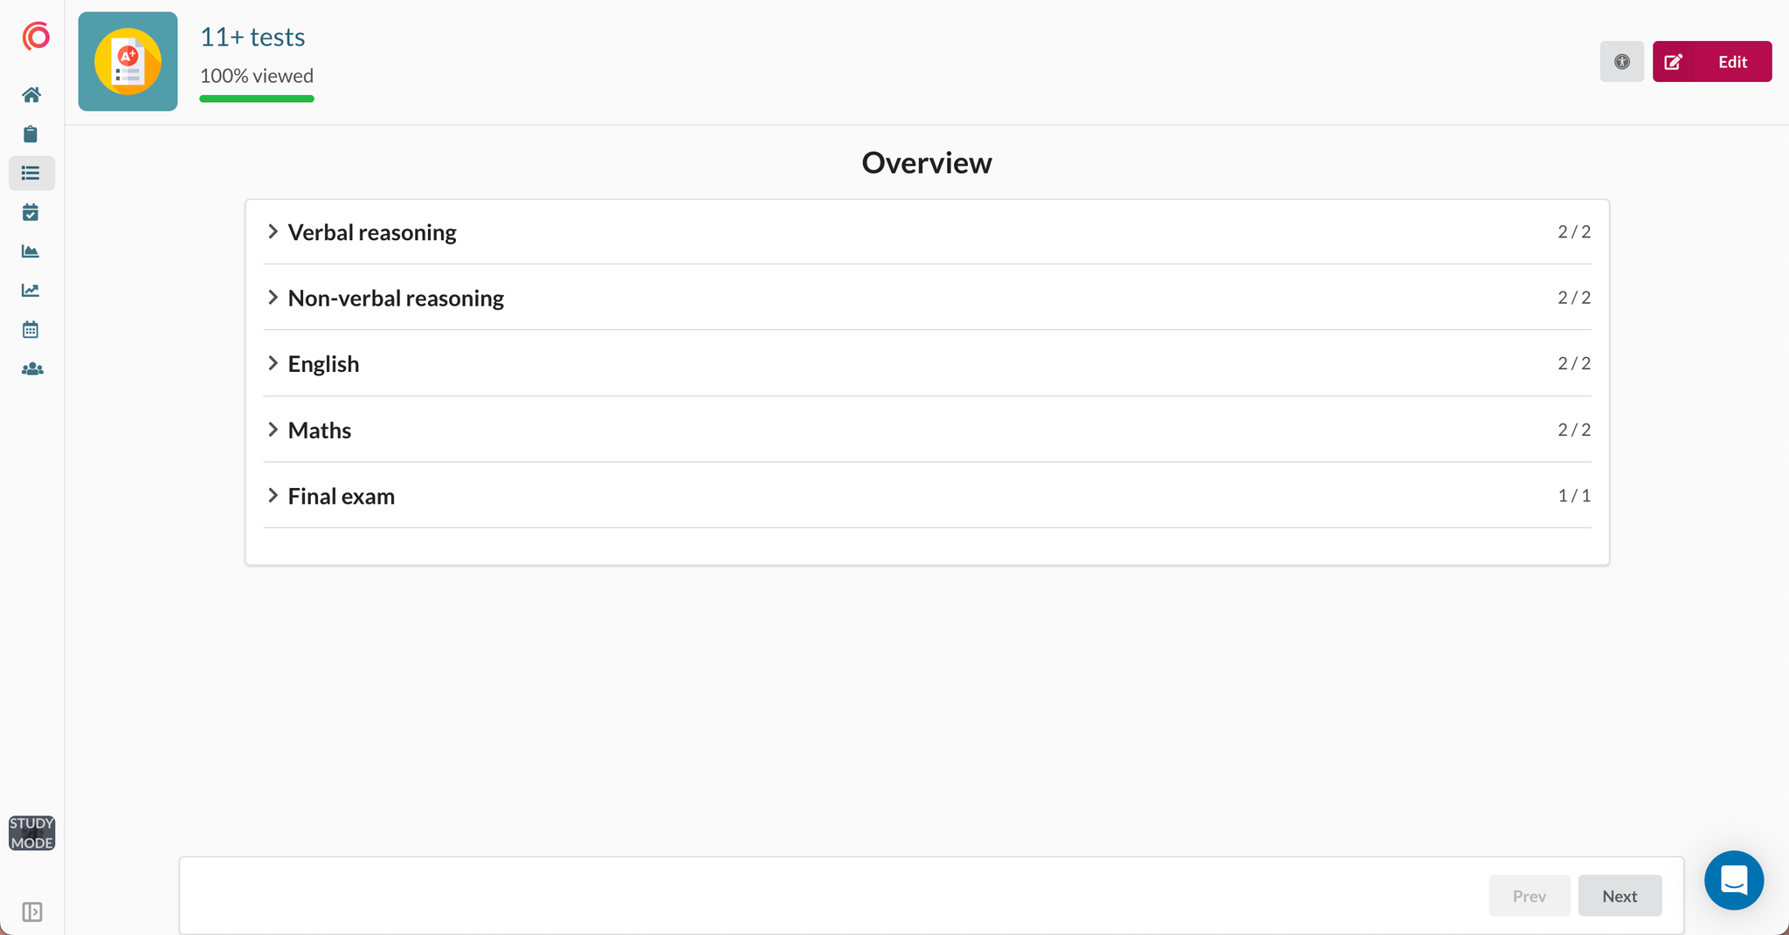This screenshot has width=1789, height=935.
Task: Click the Edit button
Action: pyautogui.click(x=1711, y=62)
